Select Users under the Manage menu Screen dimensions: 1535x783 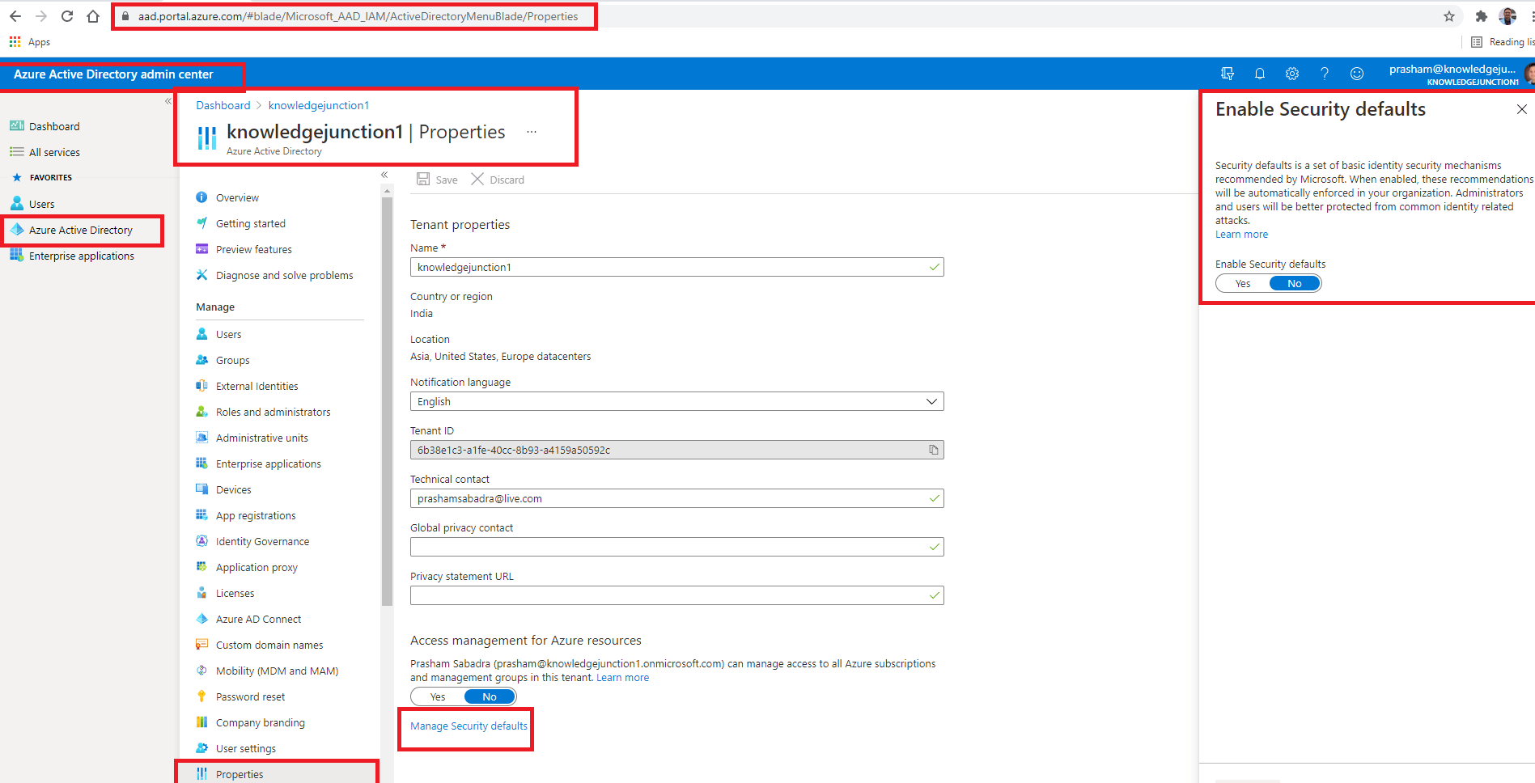(228, 334)
